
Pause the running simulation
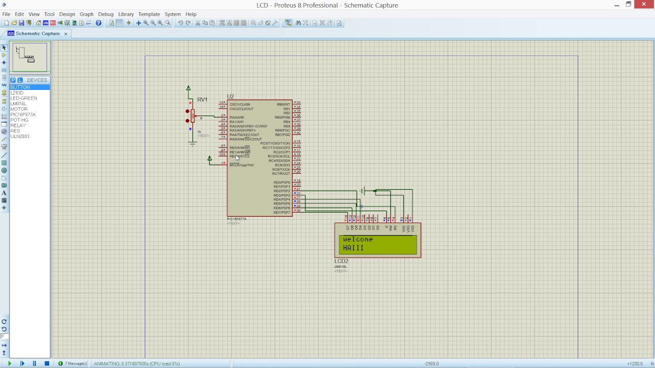[34, 363]
